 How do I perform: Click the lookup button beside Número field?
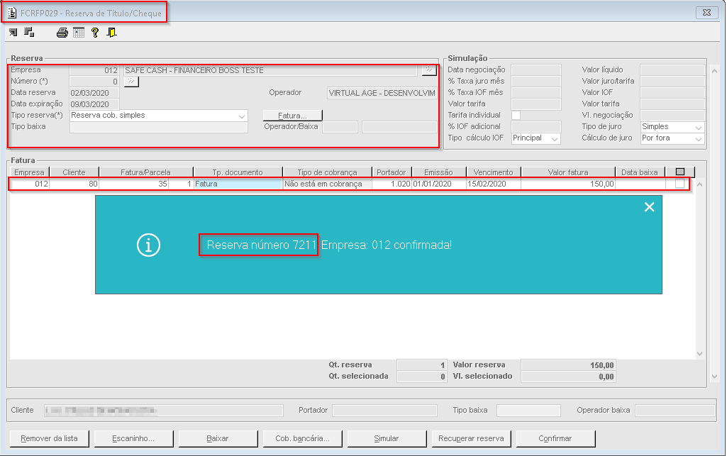pyautogui.click(x=132, y=82)
